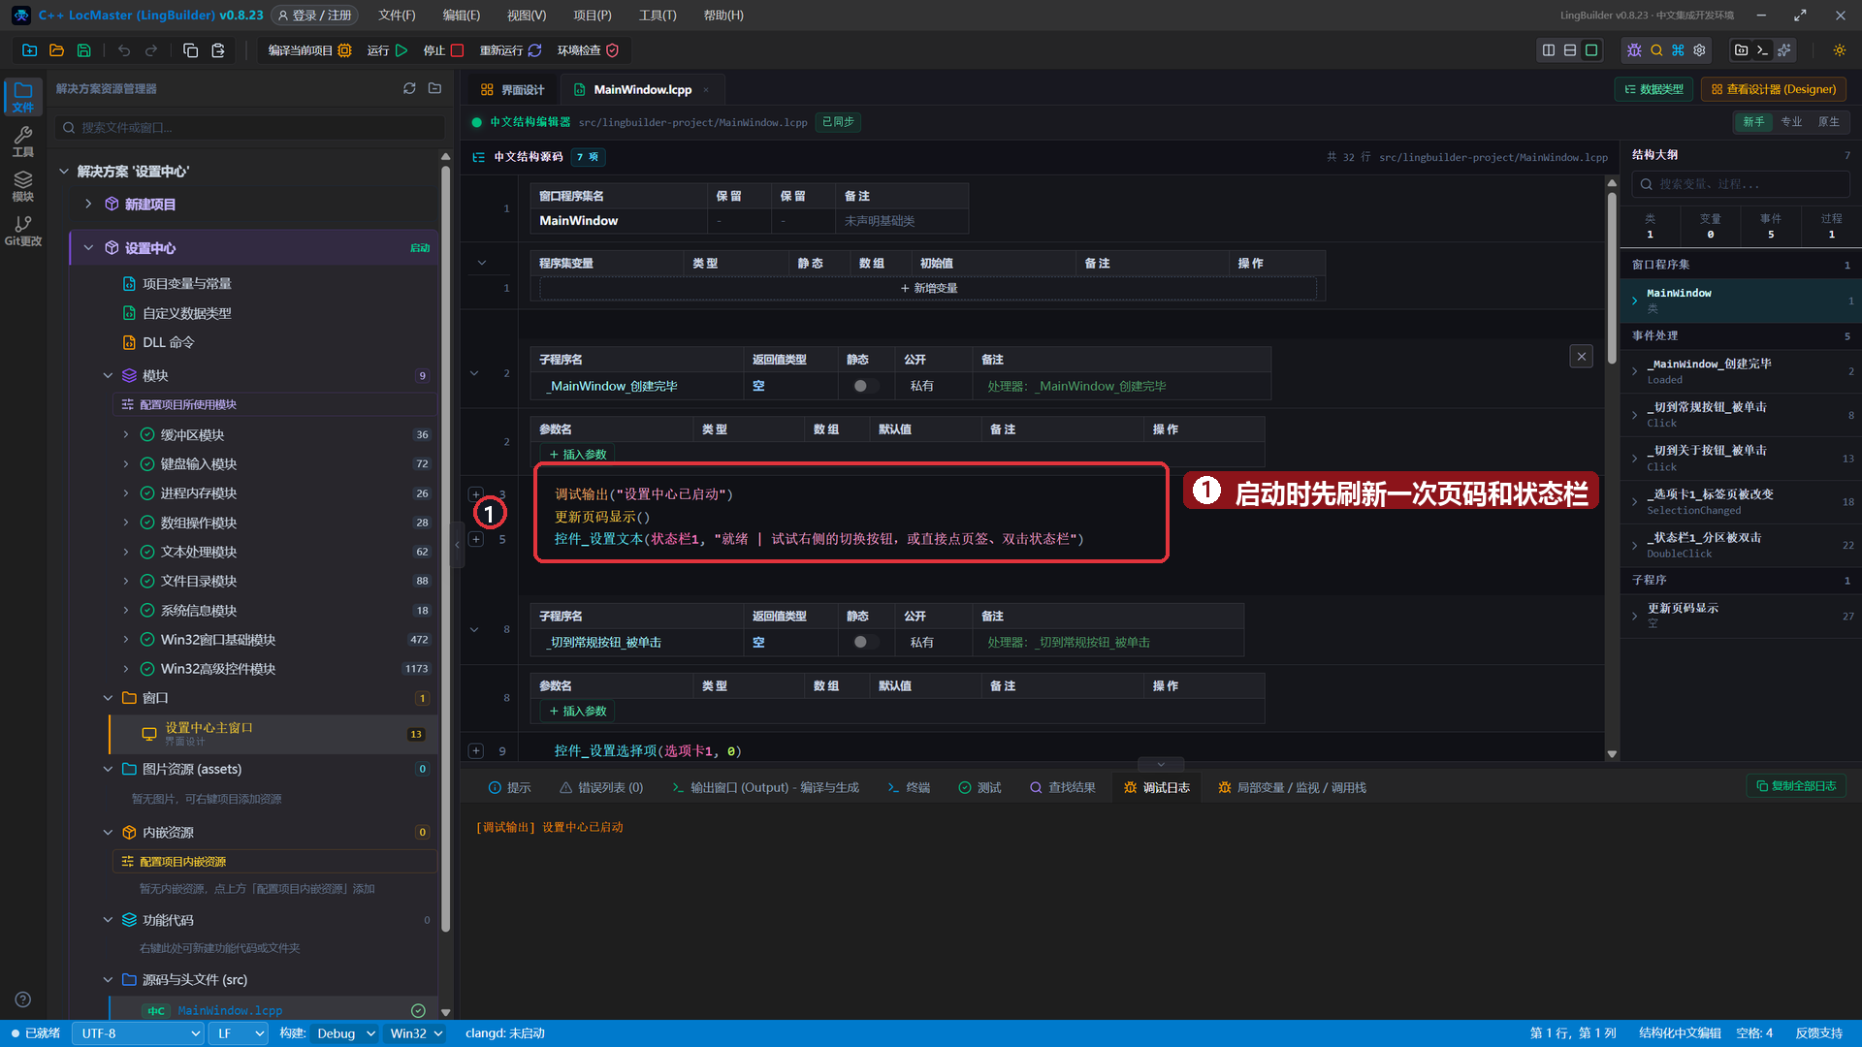
Task: Open the 工具(T) menu
Action: [658, 16]
